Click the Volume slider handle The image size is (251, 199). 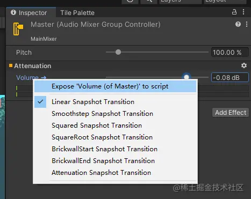tap(187, 77)
